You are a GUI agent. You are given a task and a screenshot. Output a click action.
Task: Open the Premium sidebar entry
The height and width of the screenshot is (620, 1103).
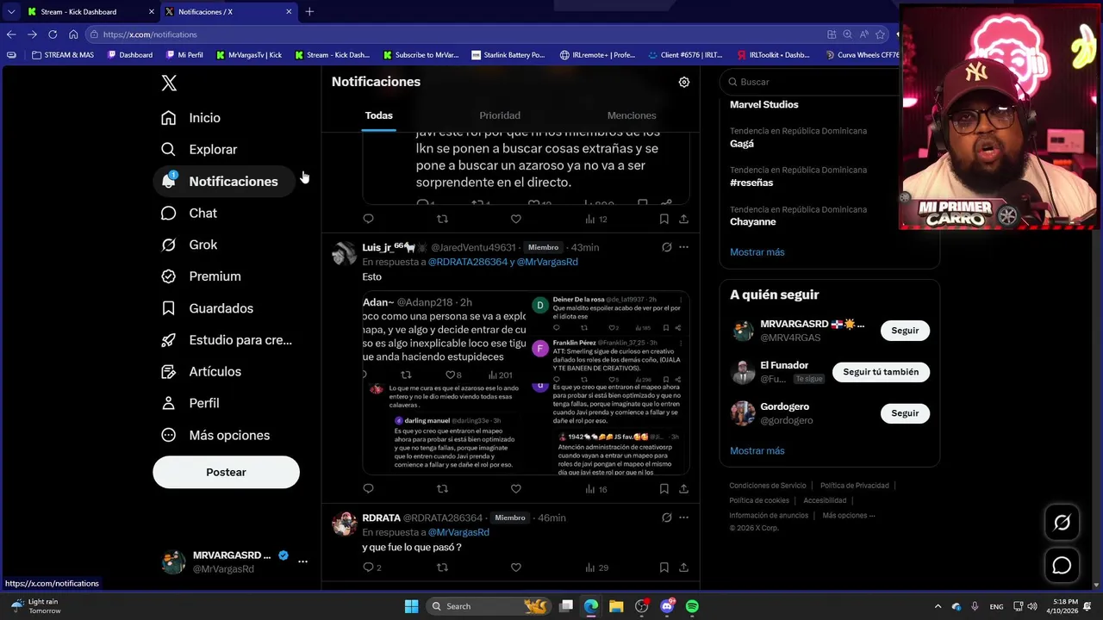pyautogui.click(x=202, y=276)
